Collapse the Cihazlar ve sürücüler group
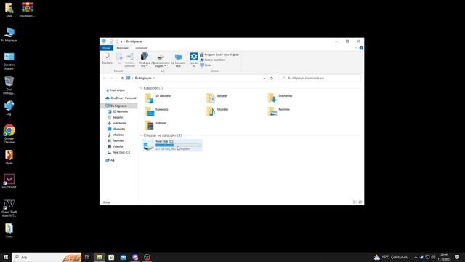 point(141,135)
